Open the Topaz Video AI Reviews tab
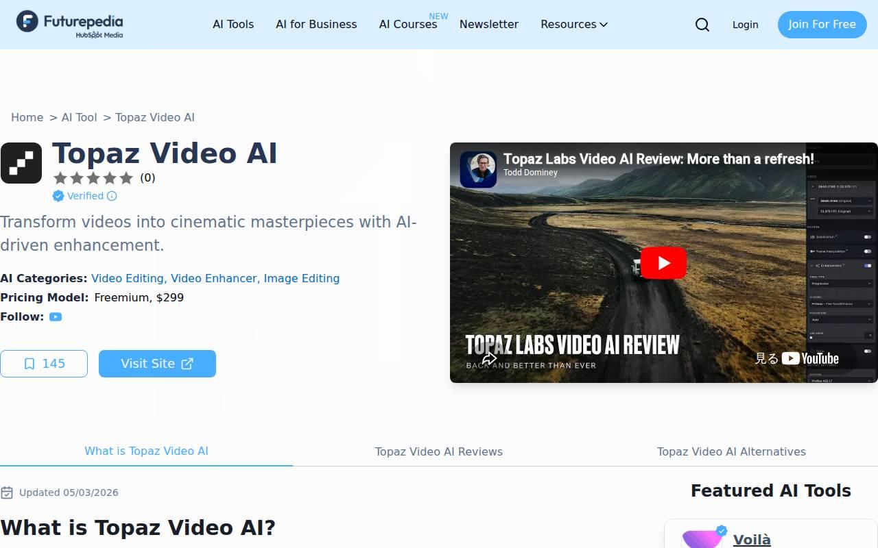This screenshot has height=548, width=878. point(439,451)
